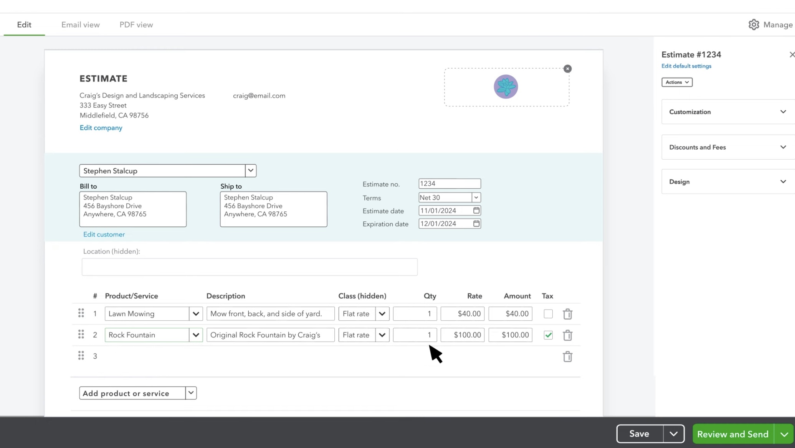
Task: Click the Edit company link
Action: pos(101,128)
